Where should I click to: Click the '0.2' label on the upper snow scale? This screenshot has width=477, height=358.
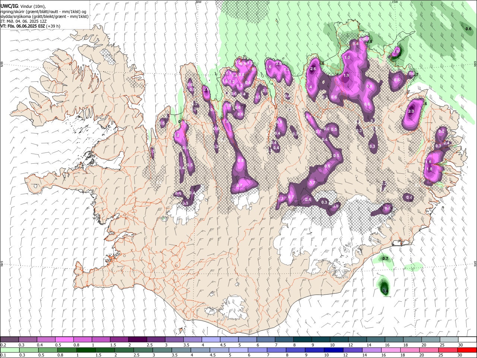(3, 345)
